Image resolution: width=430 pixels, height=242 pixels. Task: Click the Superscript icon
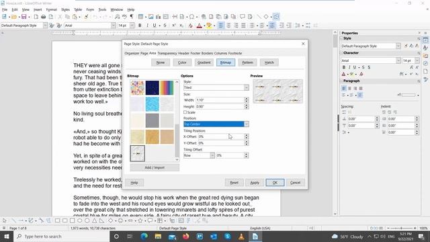[173, 26]
